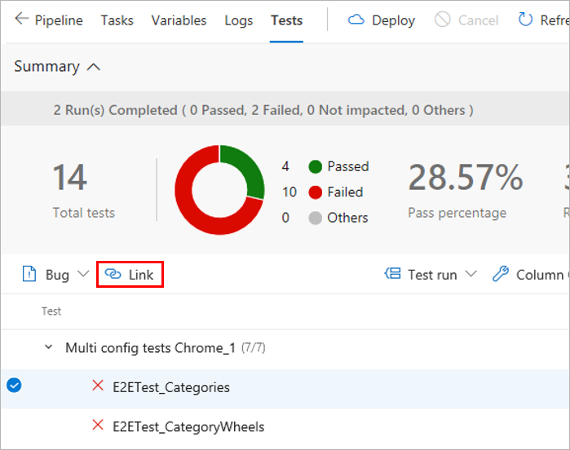The width and height of the screenshot is (570, 450).
Task: Go back using the Pipeline arrow icon
Action: [x=21, y=19]
